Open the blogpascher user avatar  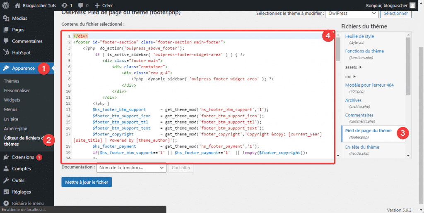(412, 5)
